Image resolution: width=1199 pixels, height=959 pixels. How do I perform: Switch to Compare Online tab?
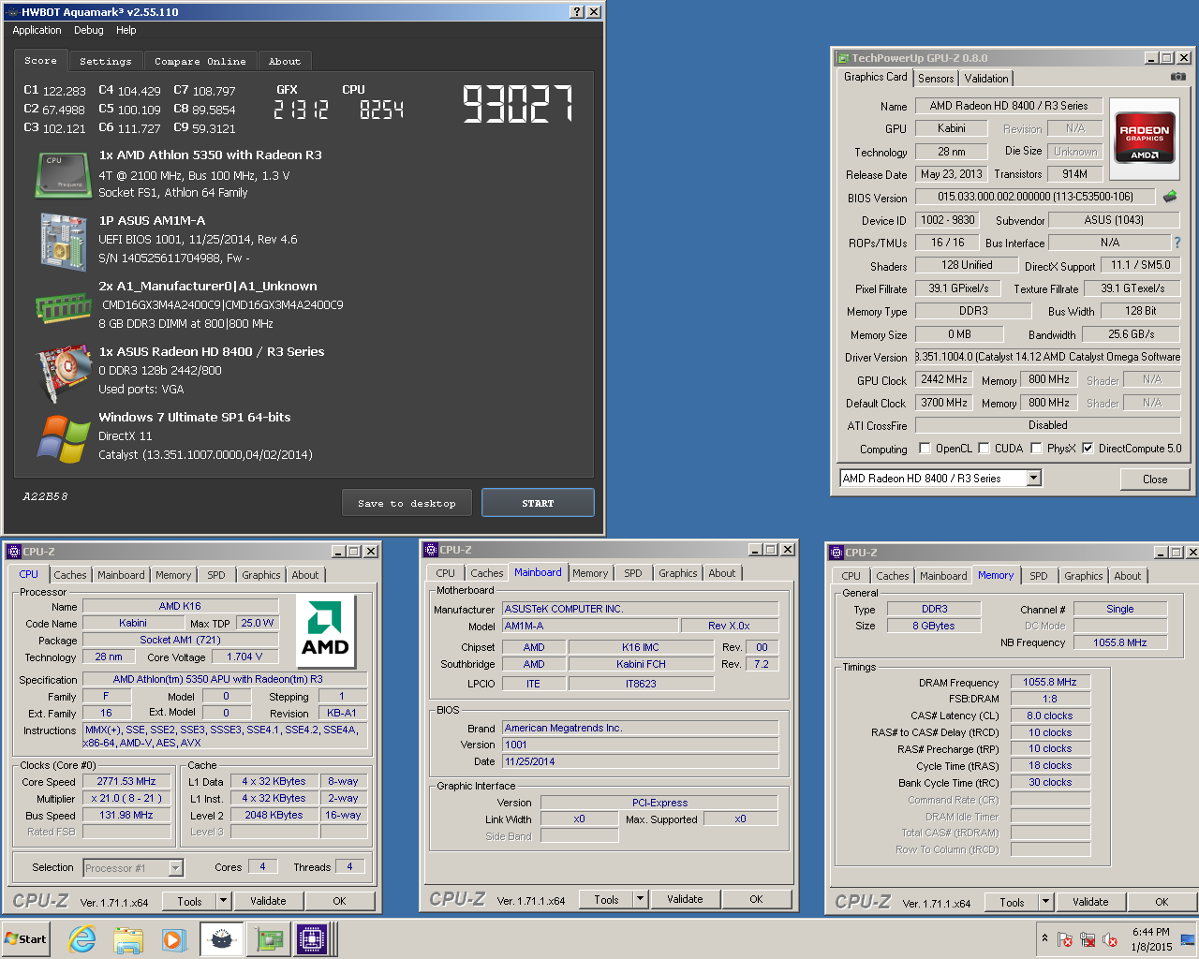pos(200,61)
